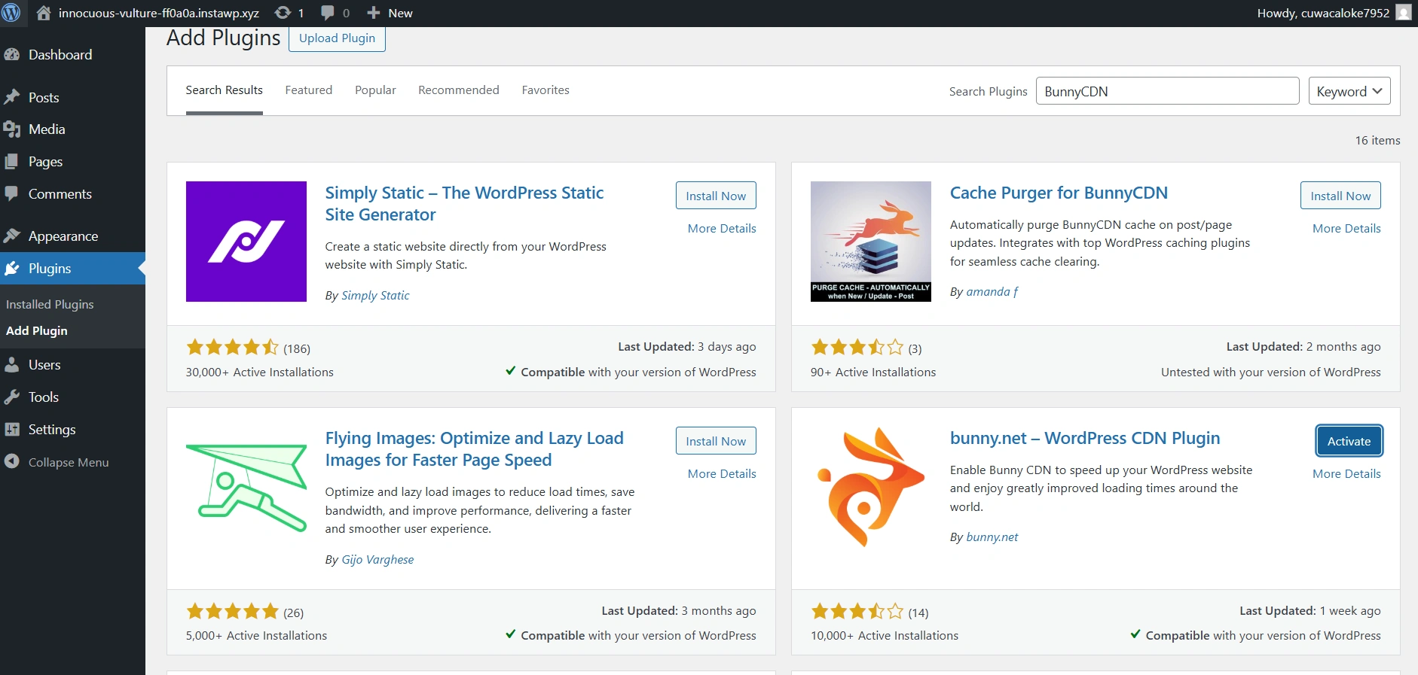The height and width of the screenshot is (675, 1418).
Task: Open Simply Static plugin title link
Action: coord(464,204)
